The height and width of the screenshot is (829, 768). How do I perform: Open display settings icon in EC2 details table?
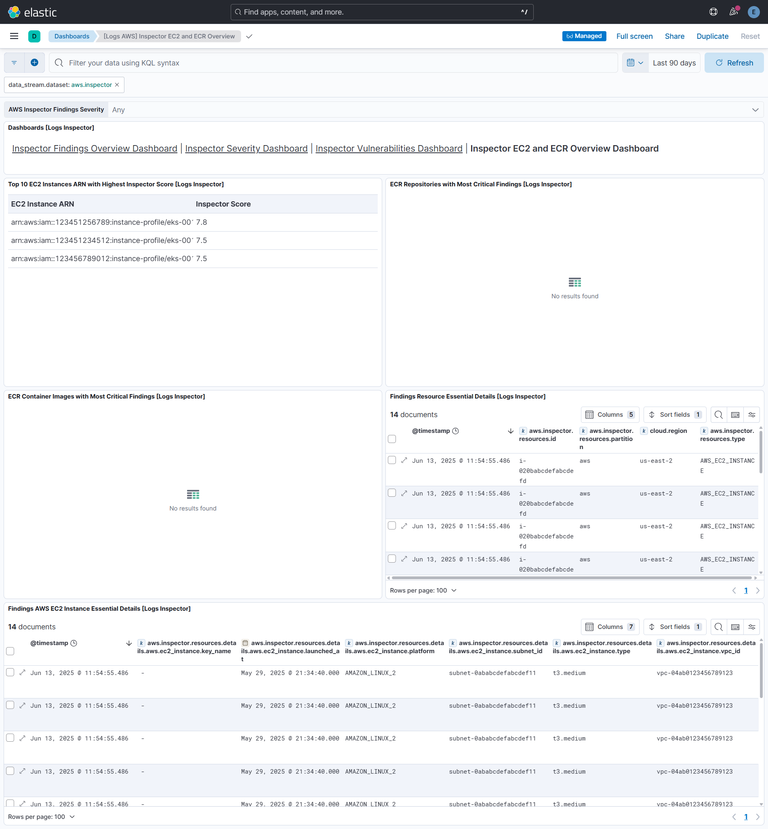751,626
